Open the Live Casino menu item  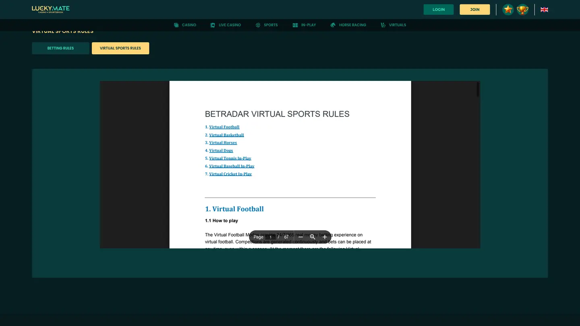pyautogui.click(x=226, y=25)
